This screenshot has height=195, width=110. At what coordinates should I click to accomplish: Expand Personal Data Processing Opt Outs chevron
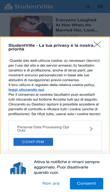(x=91, y=129)
